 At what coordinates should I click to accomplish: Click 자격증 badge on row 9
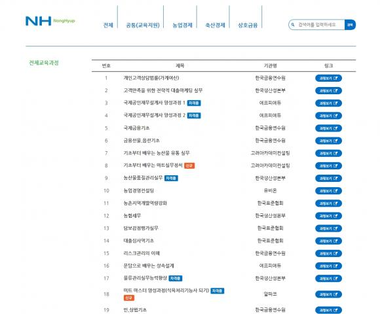click(x=171, y=179)
